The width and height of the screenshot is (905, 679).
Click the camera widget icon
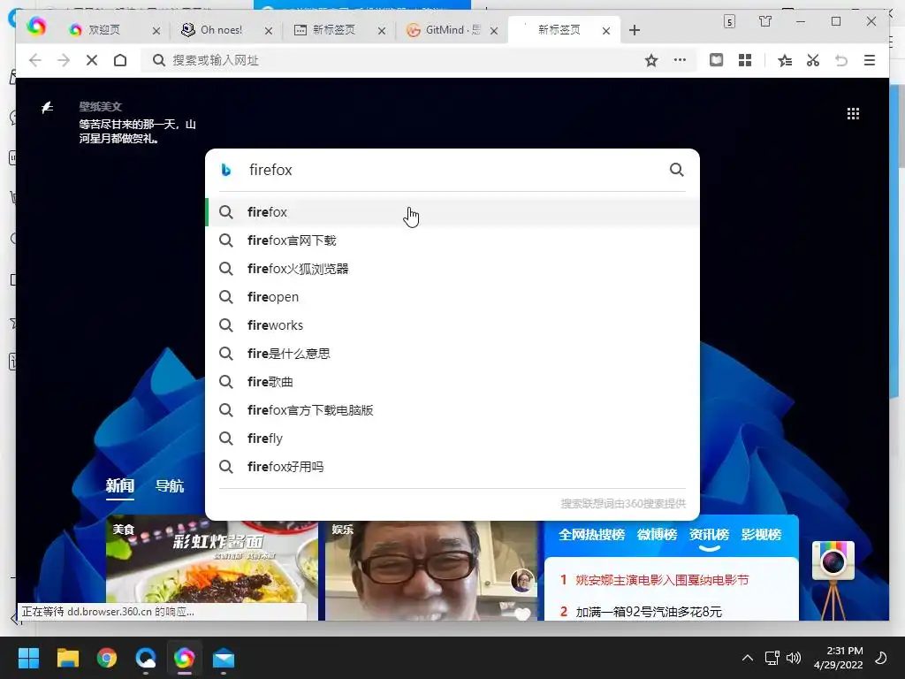point(833,561)
